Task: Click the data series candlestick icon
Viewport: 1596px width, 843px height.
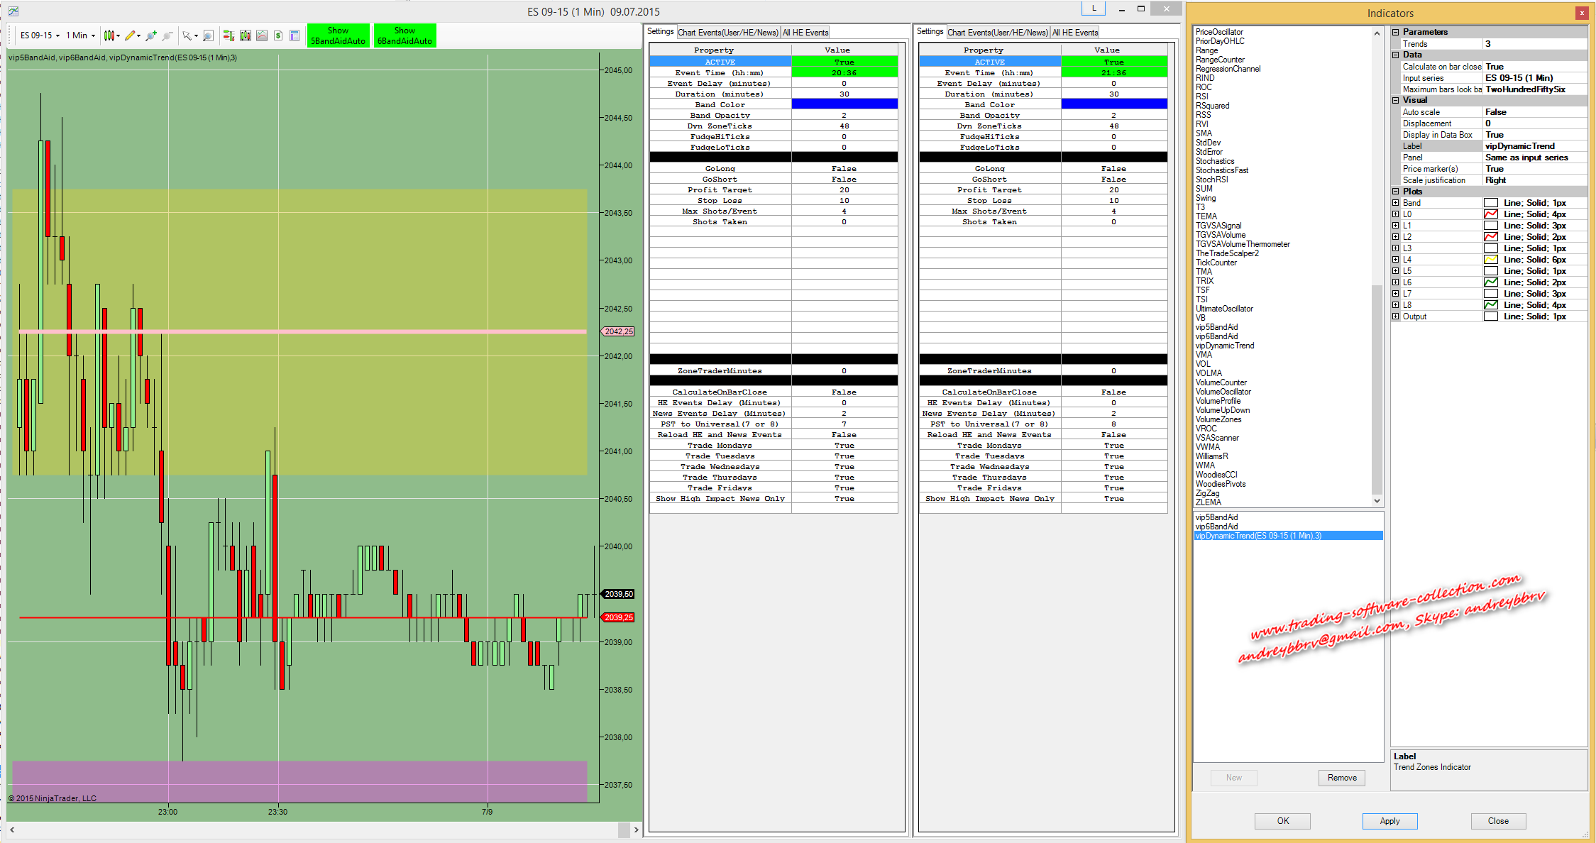Action: (x=246, y=35)
